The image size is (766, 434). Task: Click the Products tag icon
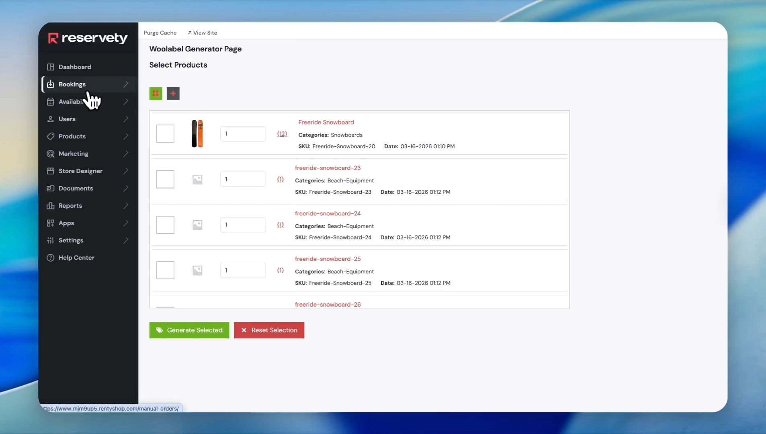(51, 136)
